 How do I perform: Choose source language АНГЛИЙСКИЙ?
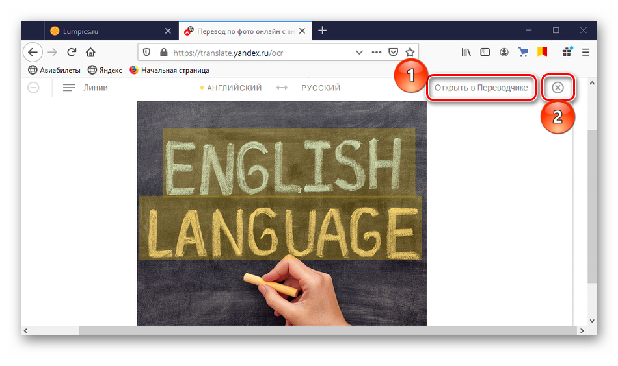[x=234, y=88]
